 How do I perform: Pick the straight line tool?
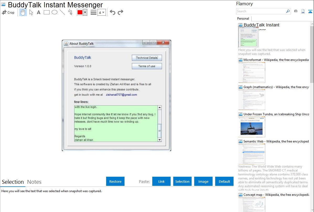62,12
